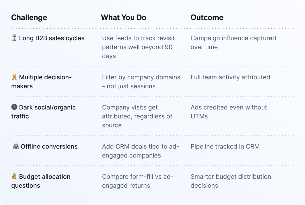
Task: Click Campaign influence captured over time
Action: (x=233, y=43)
